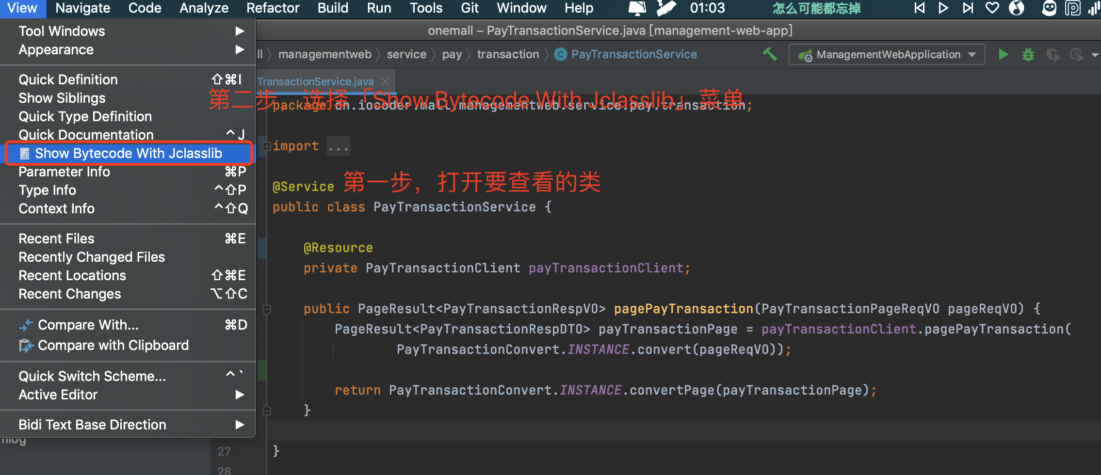Click the Run with Coverage icon

pyautogui.click(x=1052, y=55)
